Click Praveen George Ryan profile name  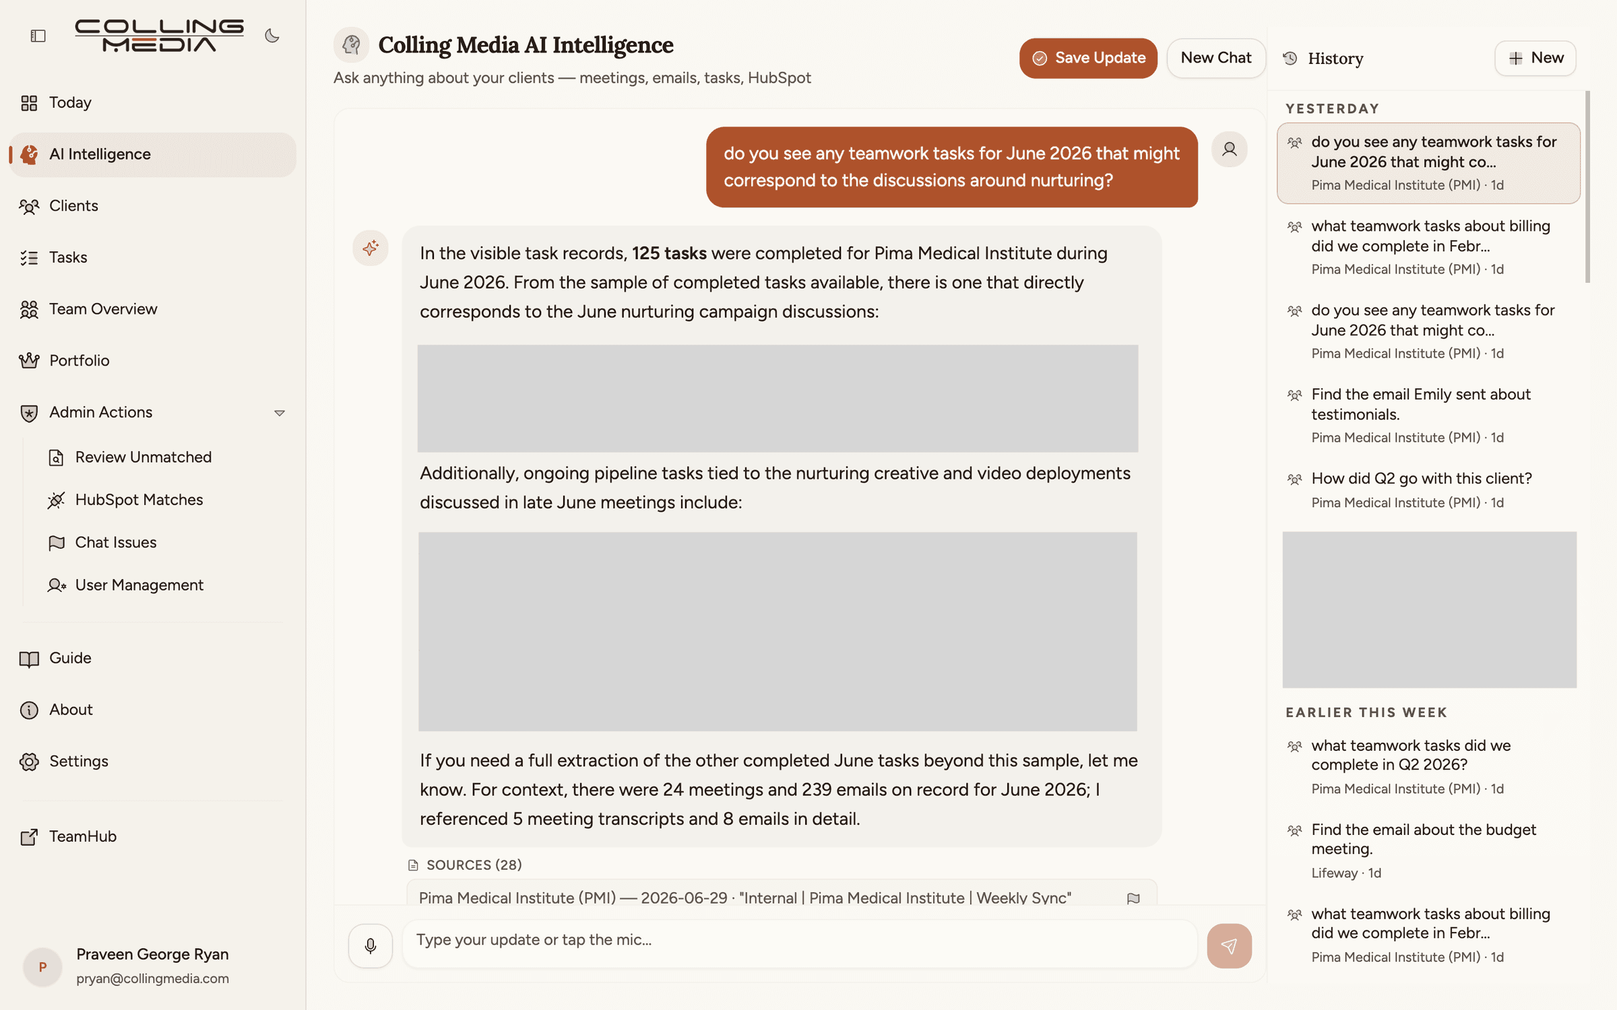pos(152,955)
